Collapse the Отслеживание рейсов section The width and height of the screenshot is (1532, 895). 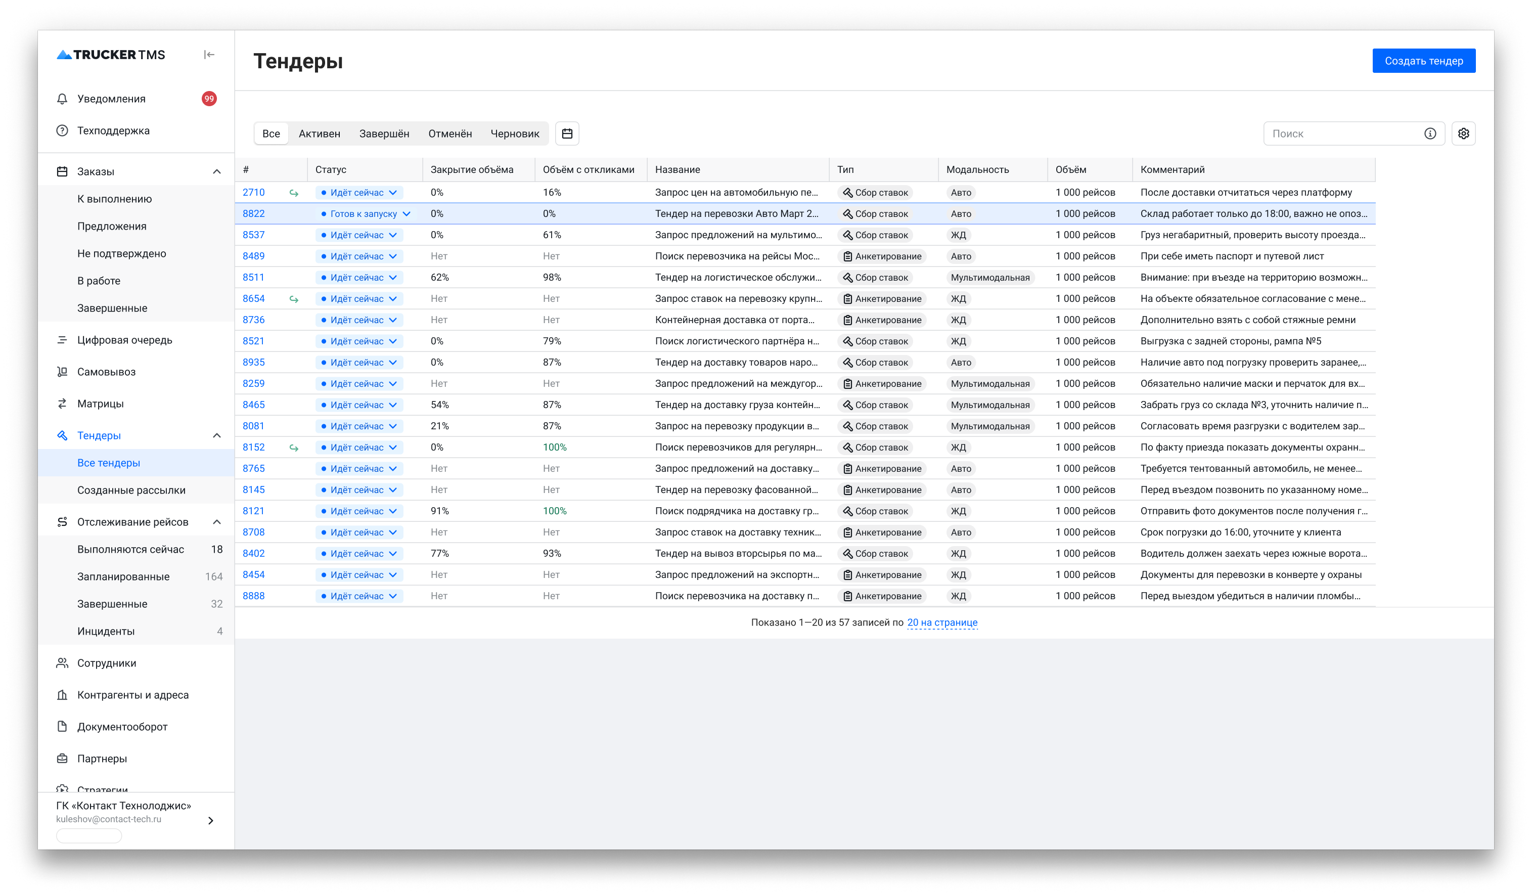[216, 522]
